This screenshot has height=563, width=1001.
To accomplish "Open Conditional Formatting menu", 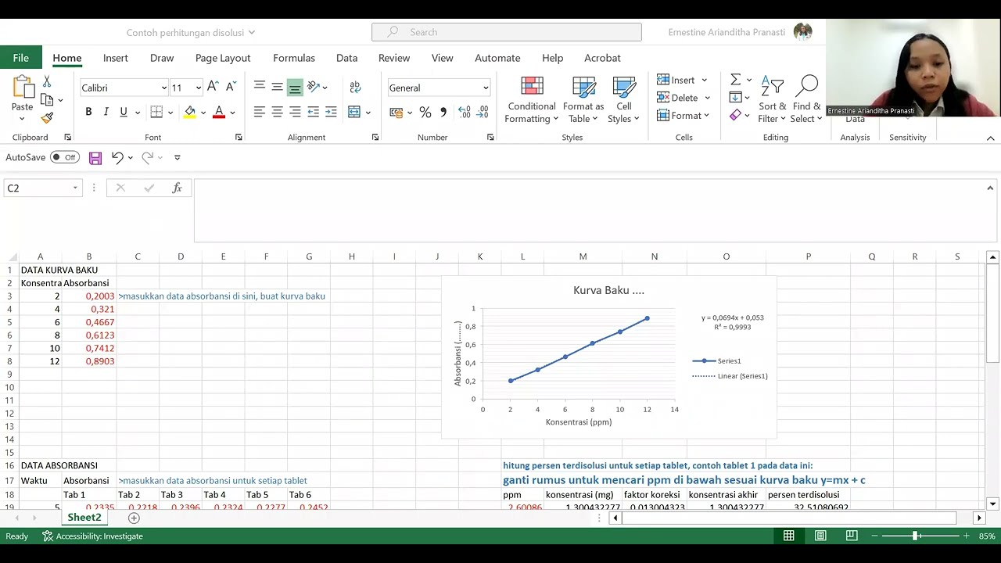I will pyautogui.click(x=532, y=100).
